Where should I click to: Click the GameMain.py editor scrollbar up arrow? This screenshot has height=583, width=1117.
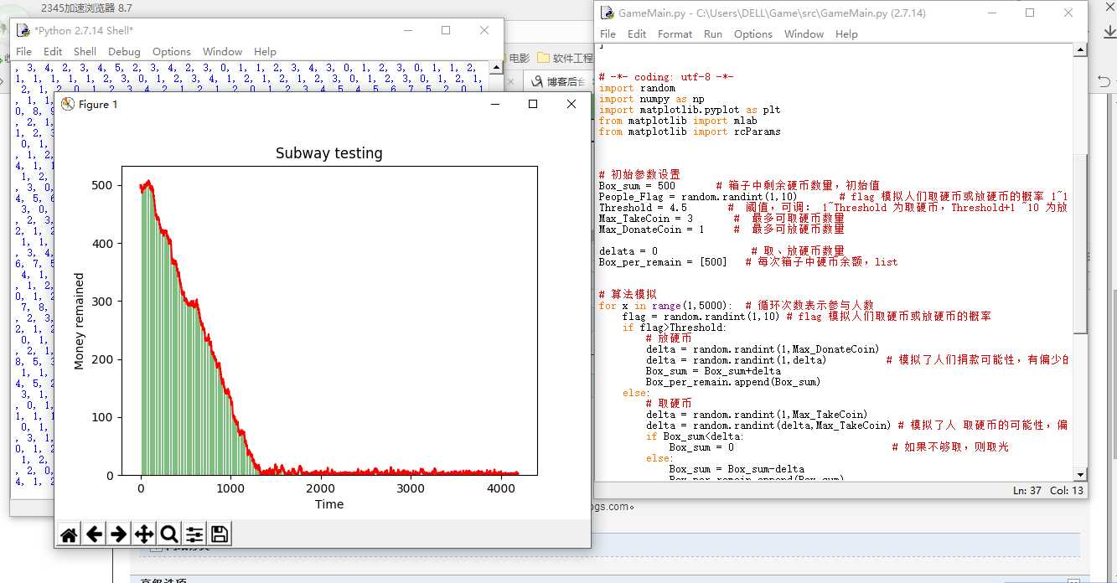(1080, 50)
